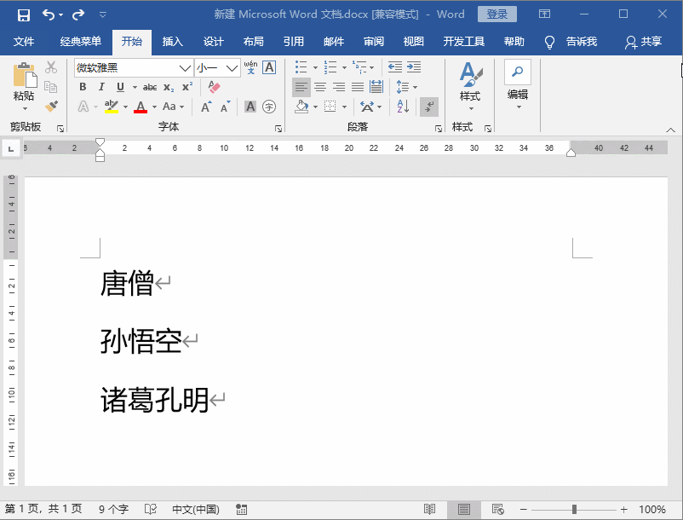Increase paragraph indent
683x520 pixels.
[414, 67]
